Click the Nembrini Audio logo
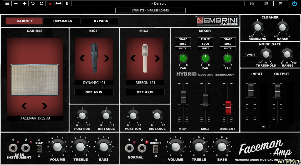 pos(217,21)
